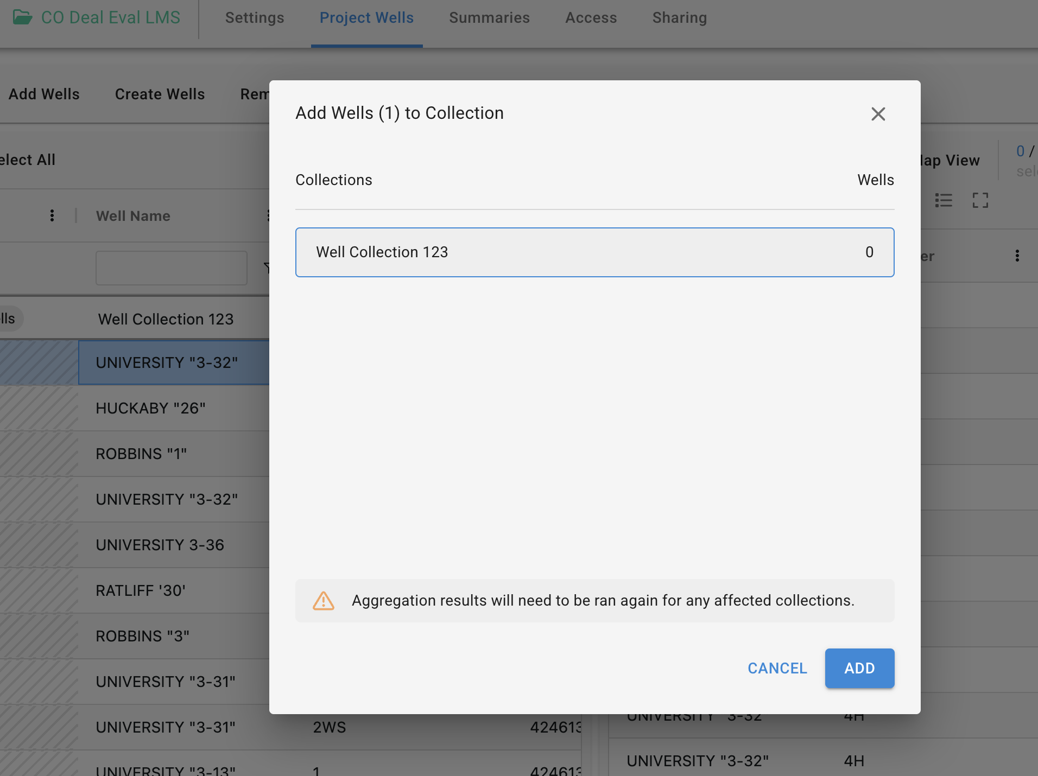1038x776 pixels.
Task: Open the right panel column options menu
Action: tap(1017, 256)
